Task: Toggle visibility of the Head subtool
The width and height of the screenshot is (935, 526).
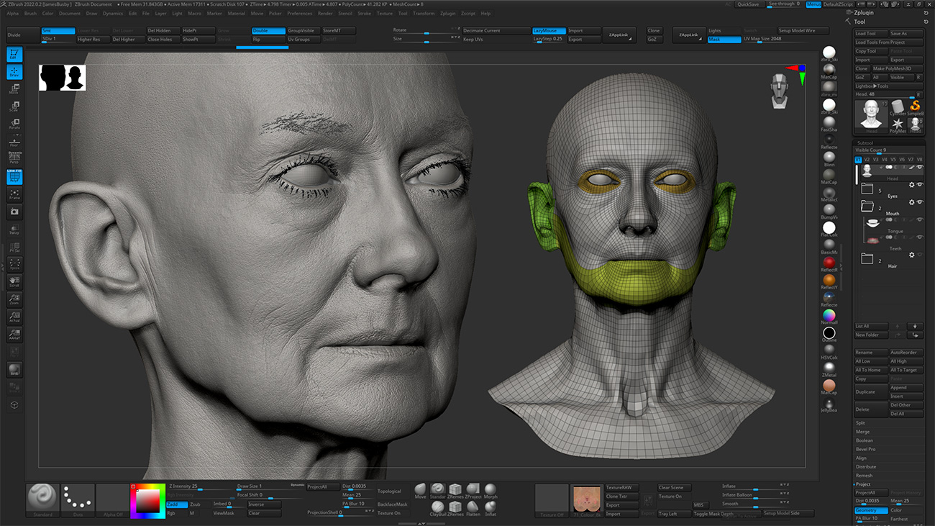Action: click(x=921, y=168)
